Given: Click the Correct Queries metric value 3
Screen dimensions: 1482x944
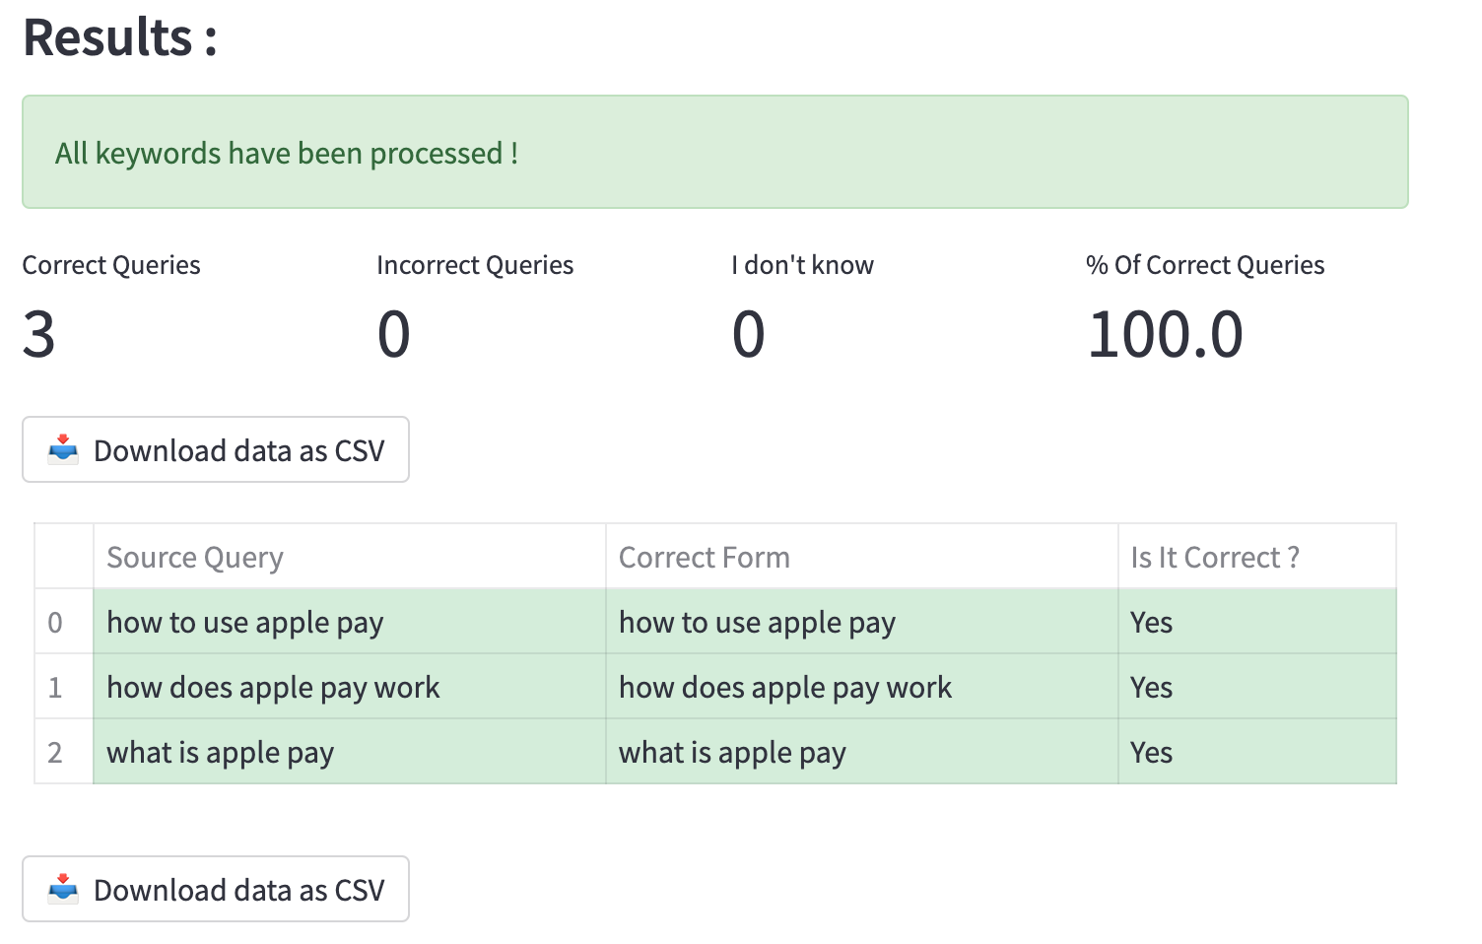Looking at the screenshot, I should tap(39, 335).
